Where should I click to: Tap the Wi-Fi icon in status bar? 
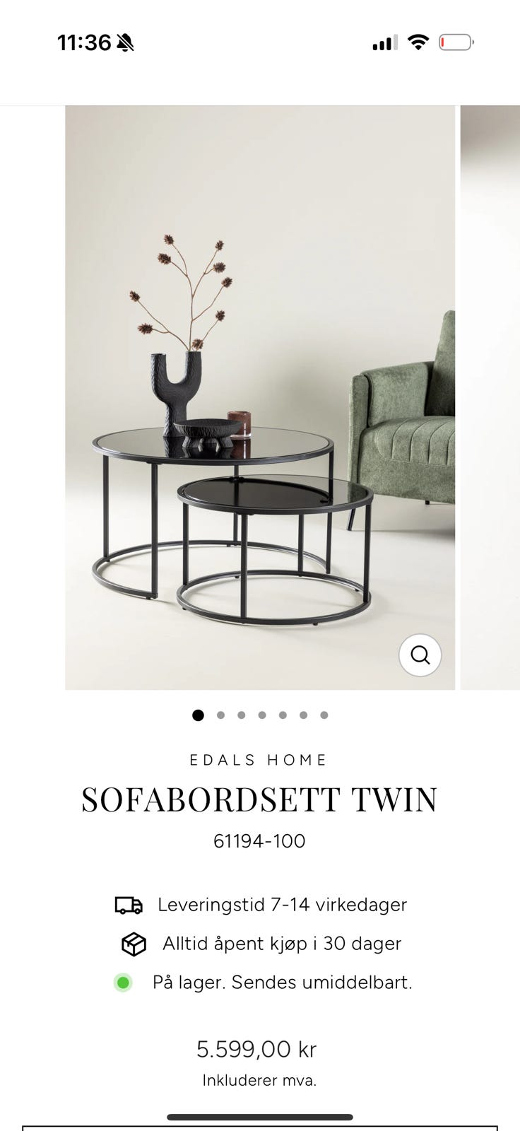[x=418, y=43]
